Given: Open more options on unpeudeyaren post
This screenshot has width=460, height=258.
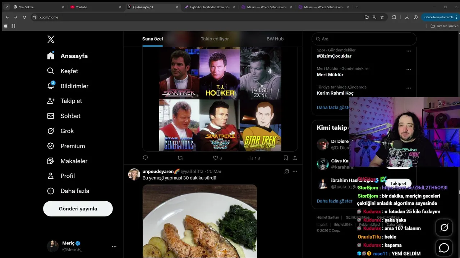Looking at the screenshot, I should click(x=295, y=171).
